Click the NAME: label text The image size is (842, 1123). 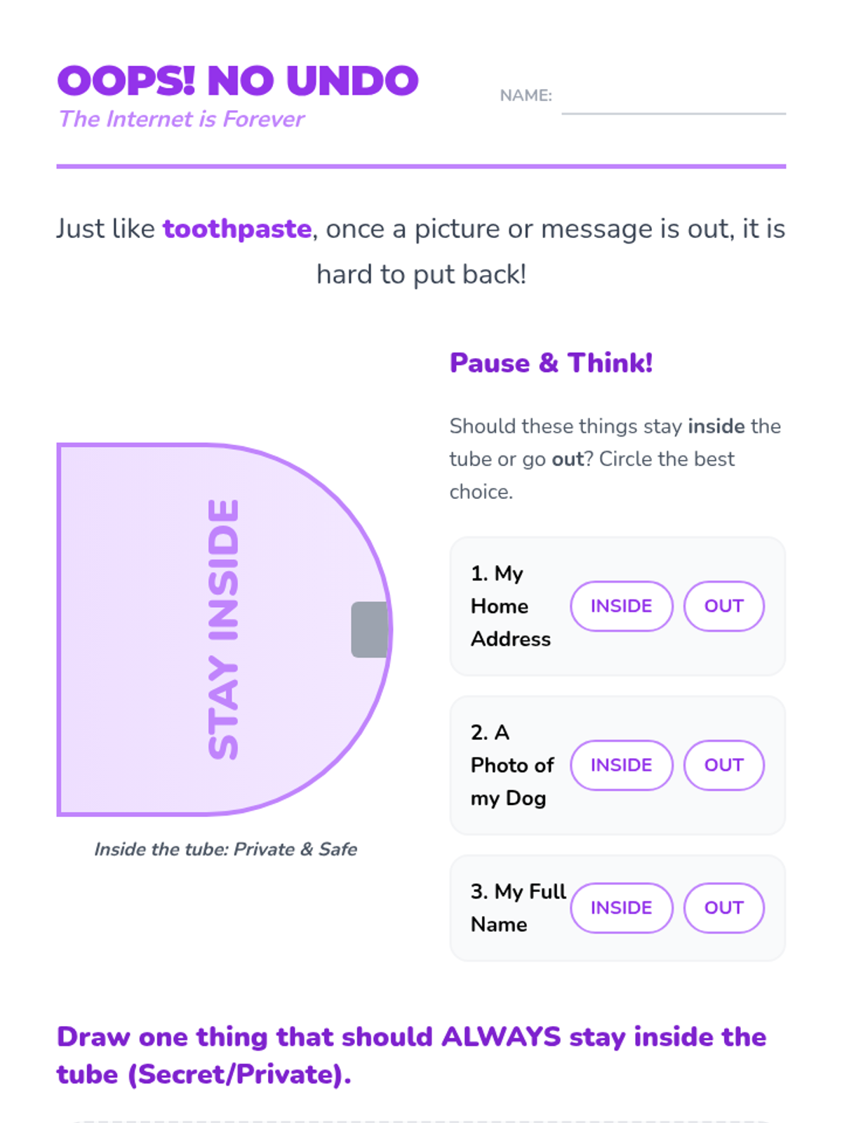(x=526, y=95)
